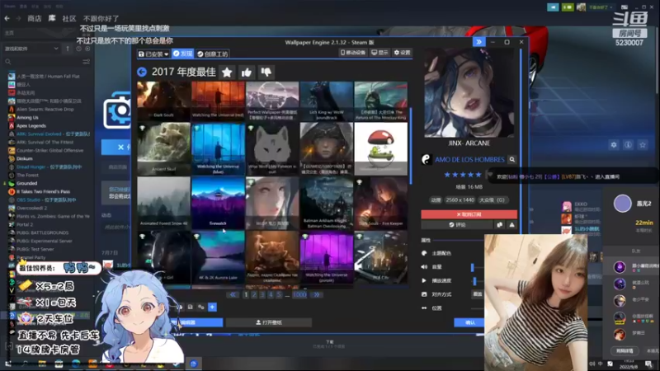Click the blue 确认 confirm button
This screenshot has height=371, width=660.
click(x=469, y=322)
